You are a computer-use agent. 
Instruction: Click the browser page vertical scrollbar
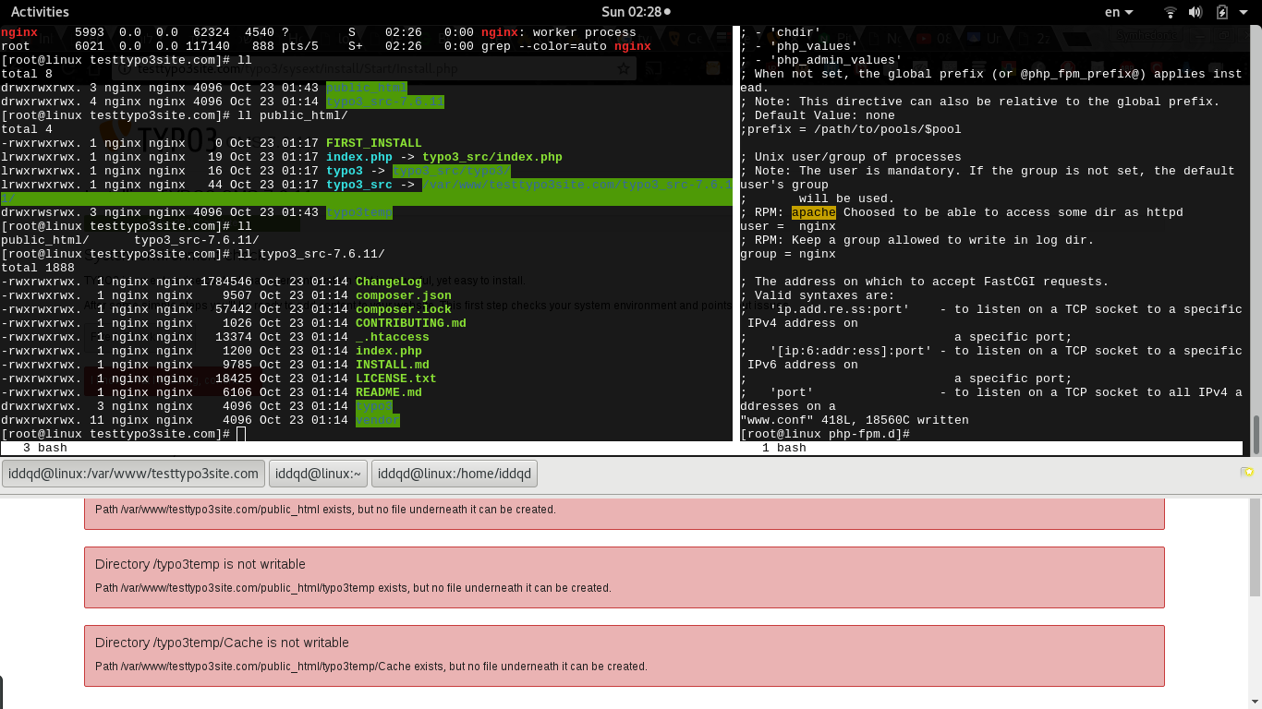click(1255, 549)
